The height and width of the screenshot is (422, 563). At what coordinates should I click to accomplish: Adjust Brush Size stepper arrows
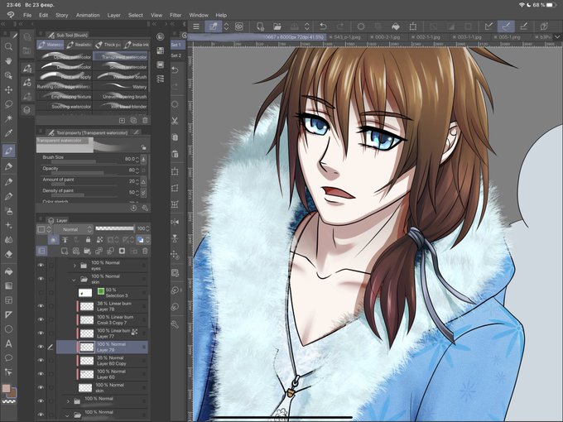pyautogui.click(x=137, y=159)
